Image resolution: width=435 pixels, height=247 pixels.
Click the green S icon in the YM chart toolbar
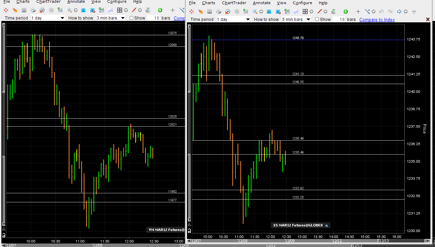point(160,10)
